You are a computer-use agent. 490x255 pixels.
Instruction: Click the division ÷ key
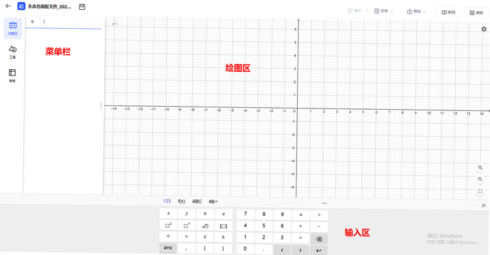(319, 215)
